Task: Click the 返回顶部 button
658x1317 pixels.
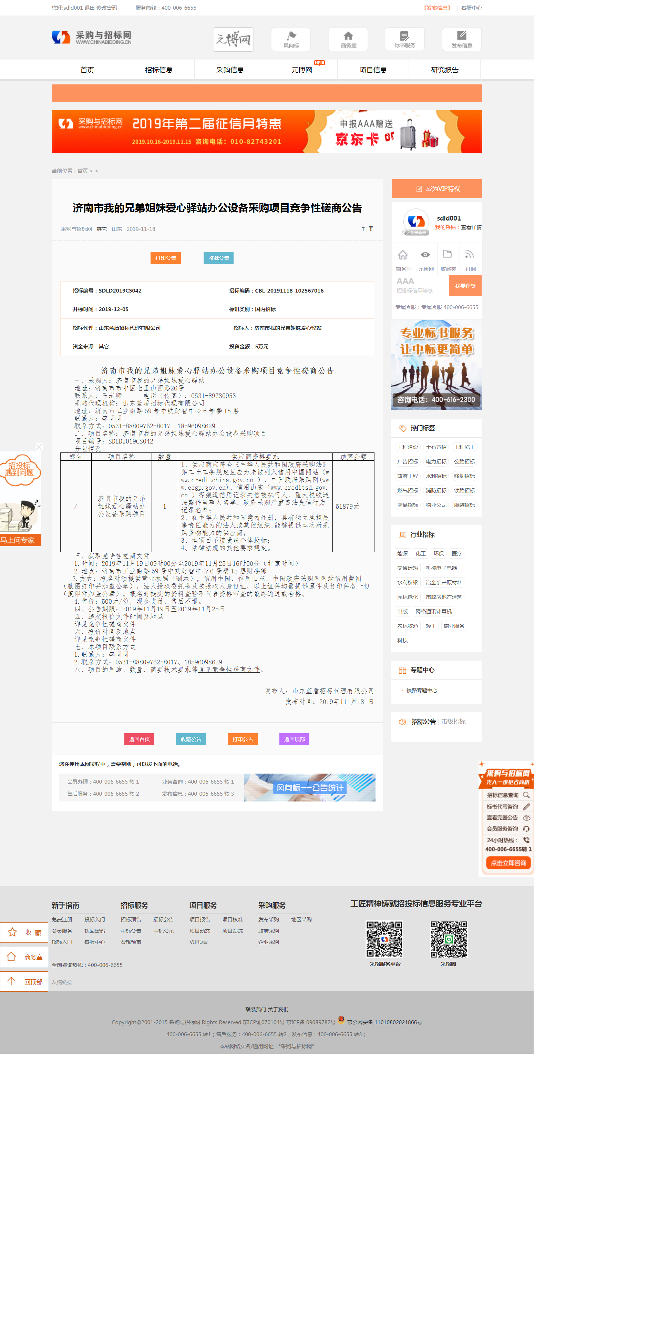Action: click(x=294, y=739)
